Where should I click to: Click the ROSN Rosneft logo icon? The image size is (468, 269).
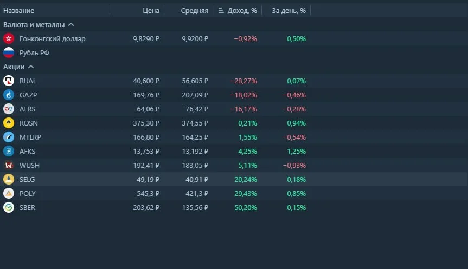click(9, 123)
